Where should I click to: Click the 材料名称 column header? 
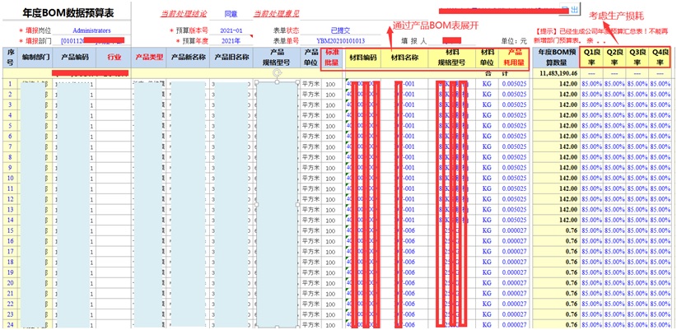coord(404,57)
